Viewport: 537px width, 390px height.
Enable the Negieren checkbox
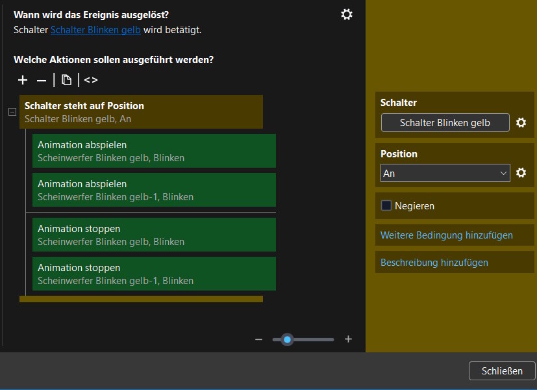tap(386, 205)
